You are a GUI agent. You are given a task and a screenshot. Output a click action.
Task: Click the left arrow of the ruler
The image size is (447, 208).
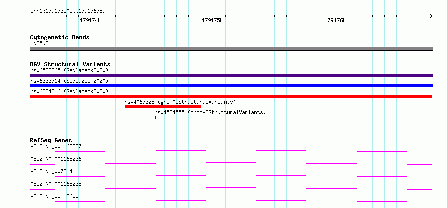pyautogui.click(x=31, y=16)
